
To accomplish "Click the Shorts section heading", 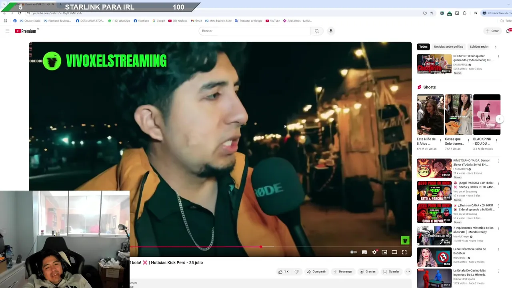I will click(x=429, y=87).
